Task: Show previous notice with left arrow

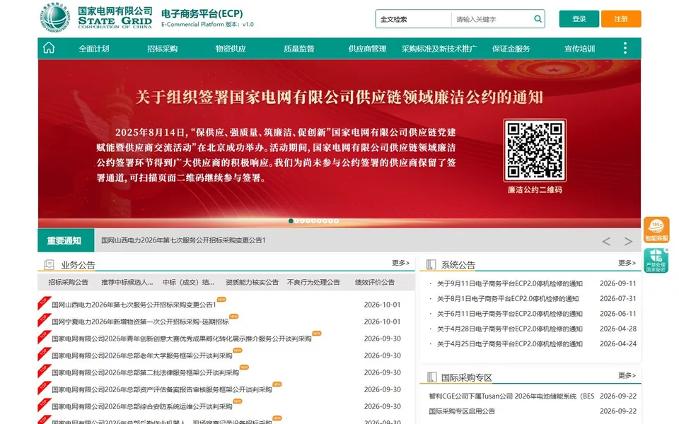Action: tap(606, 242)
